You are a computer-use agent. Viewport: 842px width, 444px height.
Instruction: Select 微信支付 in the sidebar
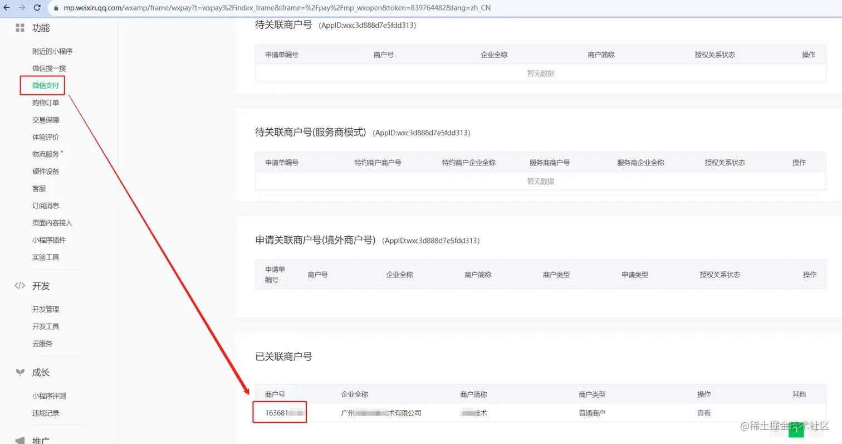click(46, 85)
